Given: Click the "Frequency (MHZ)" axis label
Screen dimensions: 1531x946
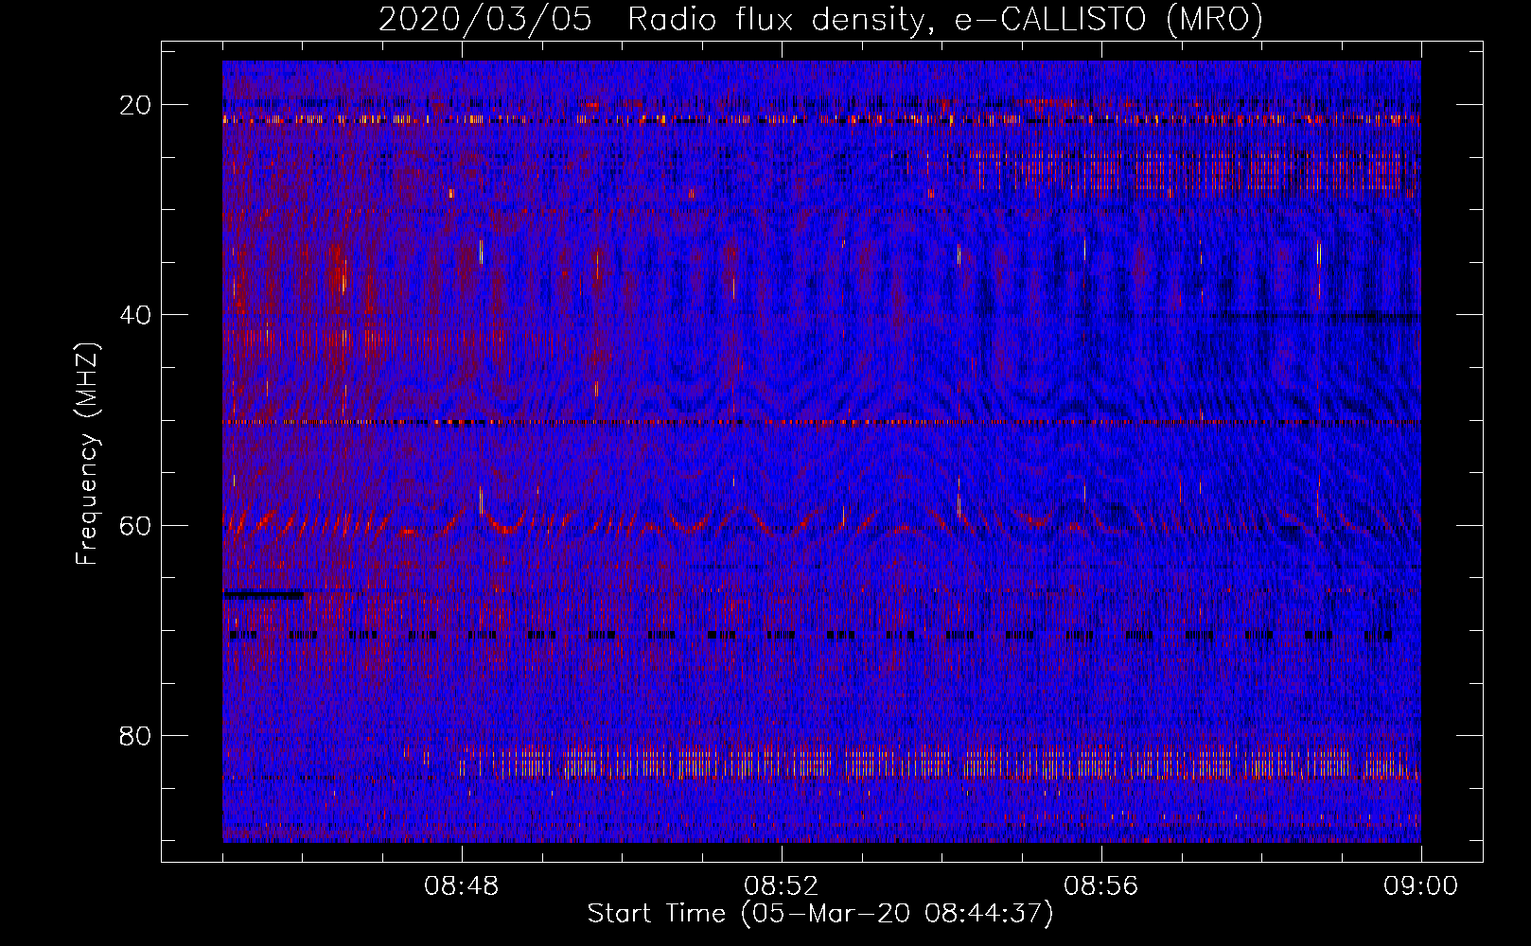Looking at the screenshot, I should (x=87, y=453).
